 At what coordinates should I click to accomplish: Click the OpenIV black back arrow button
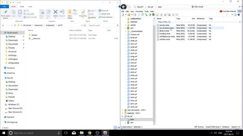point(123,7)
